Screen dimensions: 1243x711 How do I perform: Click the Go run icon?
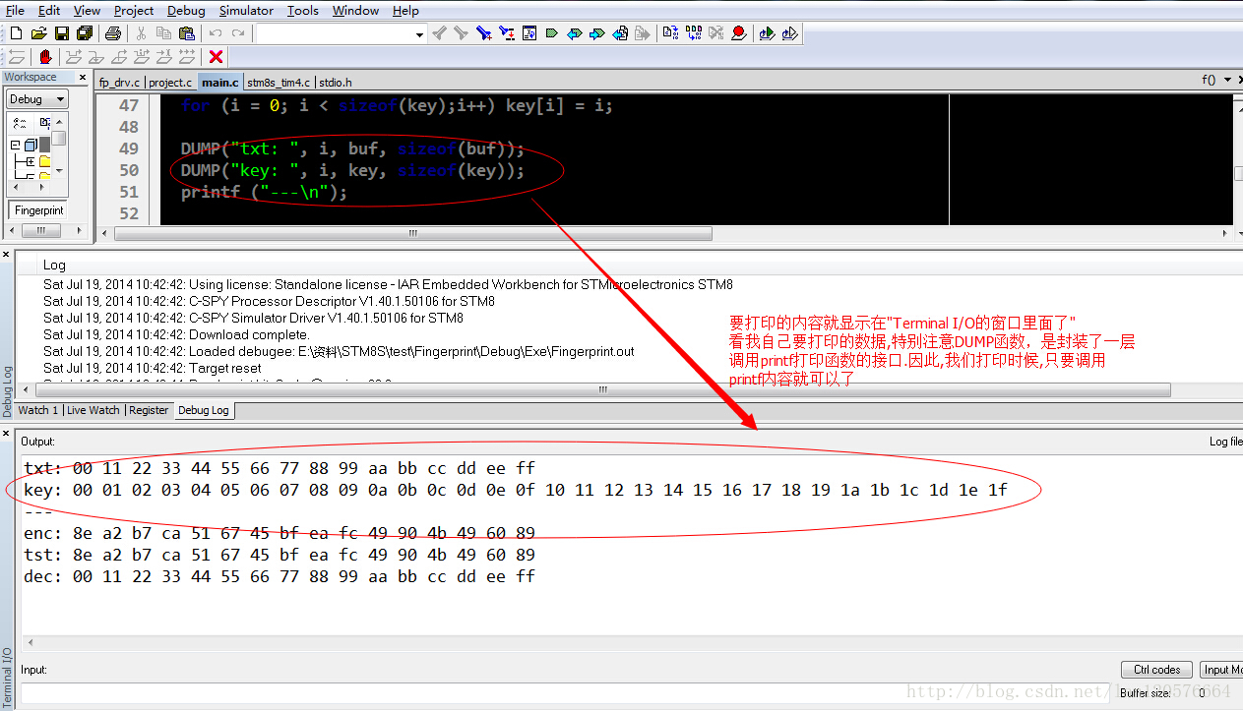point(187,57)
